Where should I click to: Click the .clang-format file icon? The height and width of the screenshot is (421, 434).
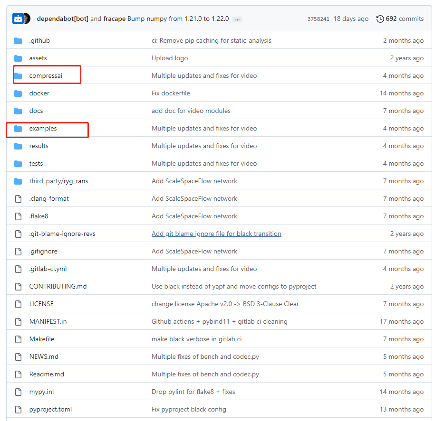point(18,199)
